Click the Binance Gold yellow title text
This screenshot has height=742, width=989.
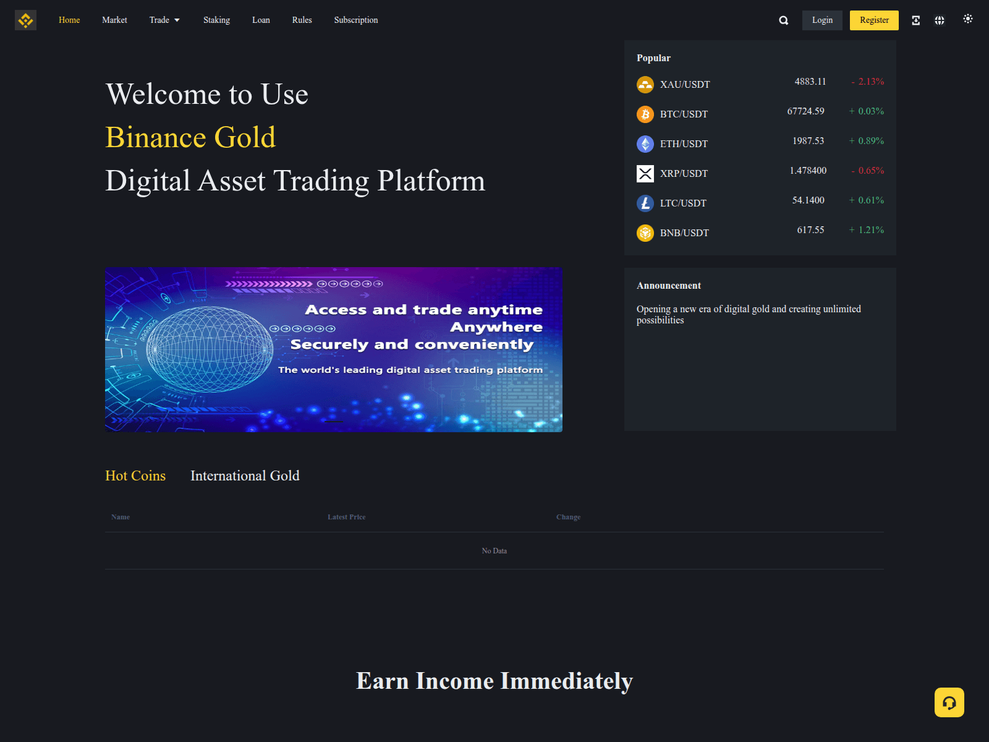190,137
